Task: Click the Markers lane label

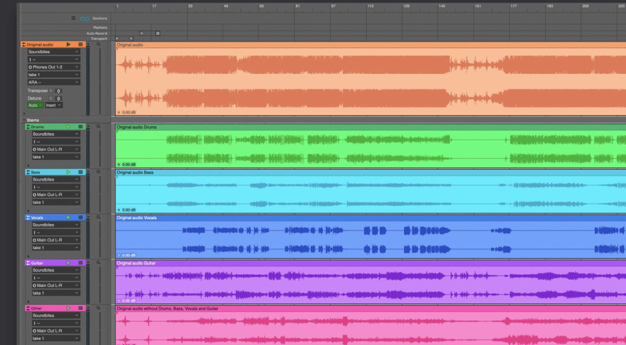Action: (100, 27)
